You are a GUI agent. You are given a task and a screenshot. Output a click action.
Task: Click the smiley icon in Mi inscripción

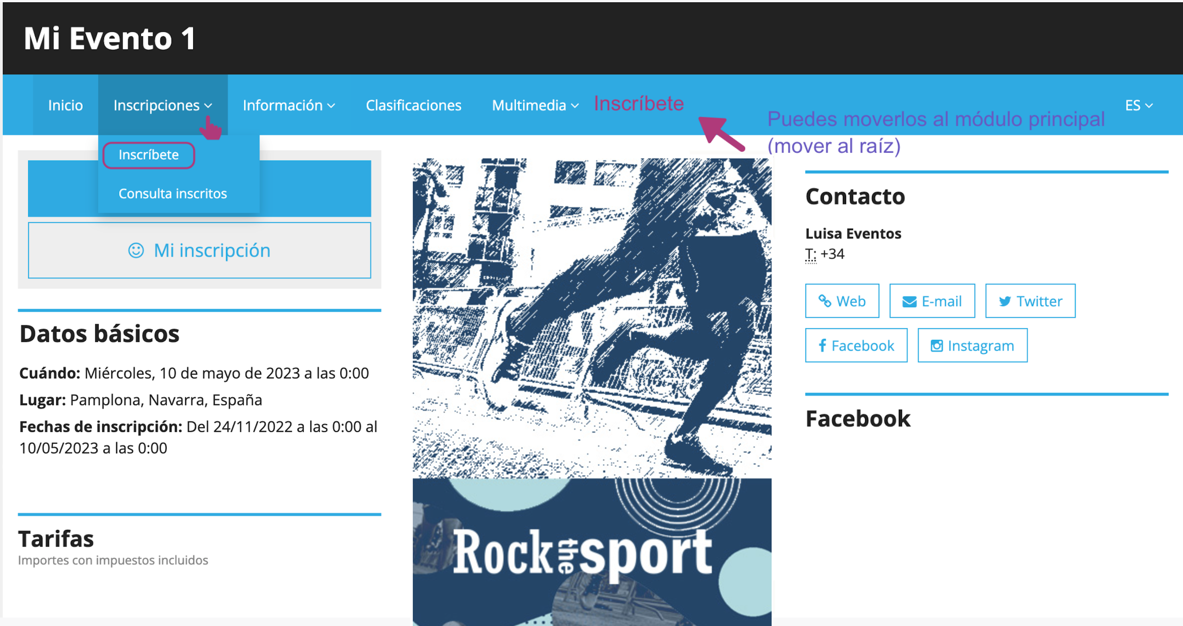[x=136, y=251]
